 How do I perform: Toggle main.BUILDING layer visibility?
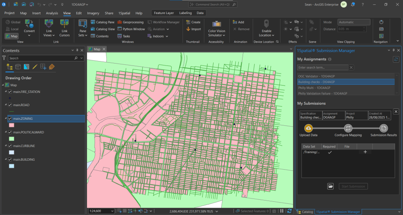pos(10,160)
